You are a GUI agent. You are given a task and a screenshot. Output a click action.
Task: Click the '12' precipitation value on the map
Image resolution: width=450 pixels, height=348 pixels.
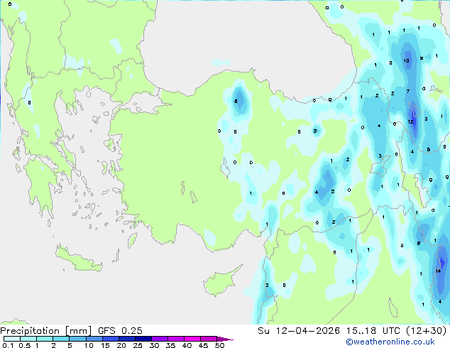click(x=410, y=121)
